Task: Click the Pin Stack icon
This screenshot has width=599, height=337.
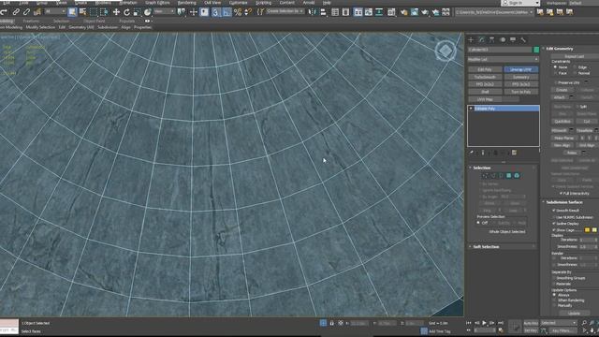Action: tap(472, 153)
